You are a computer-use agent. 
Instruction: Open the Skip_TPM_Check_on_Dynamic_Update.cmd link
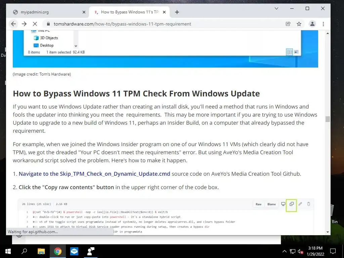[94, 174]
